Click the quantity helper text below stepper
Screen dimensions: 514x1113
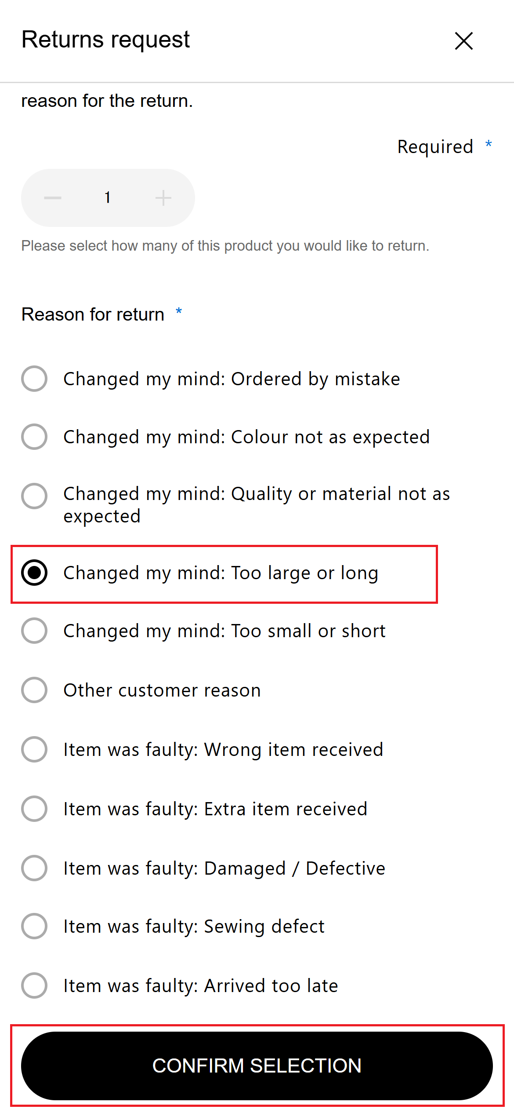(225, 246)
